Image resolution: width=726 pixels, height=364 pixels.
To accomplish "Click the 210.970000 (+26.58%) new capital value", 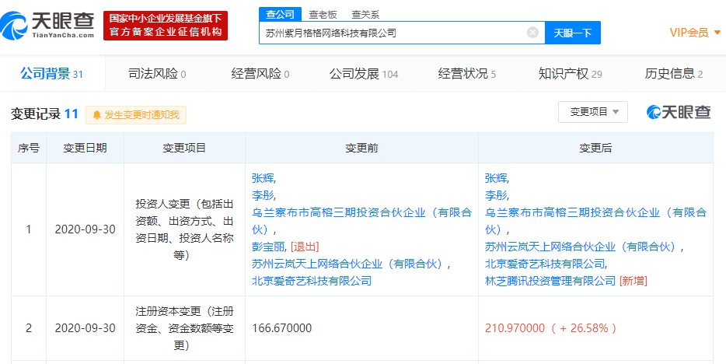I will [x=551, y=328].
